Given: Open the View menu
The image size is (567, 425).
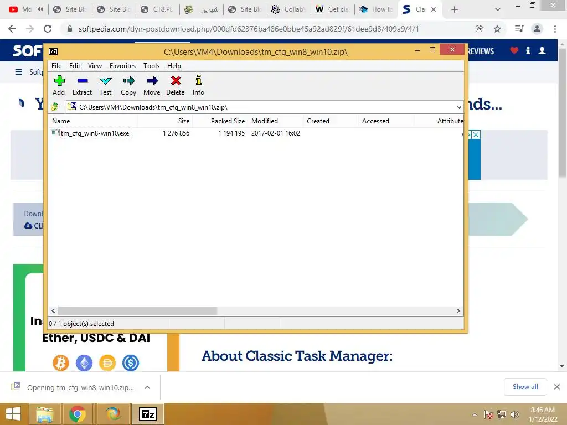Looking at the screenshot, I should pyautogui.click(x=95, y=66).
